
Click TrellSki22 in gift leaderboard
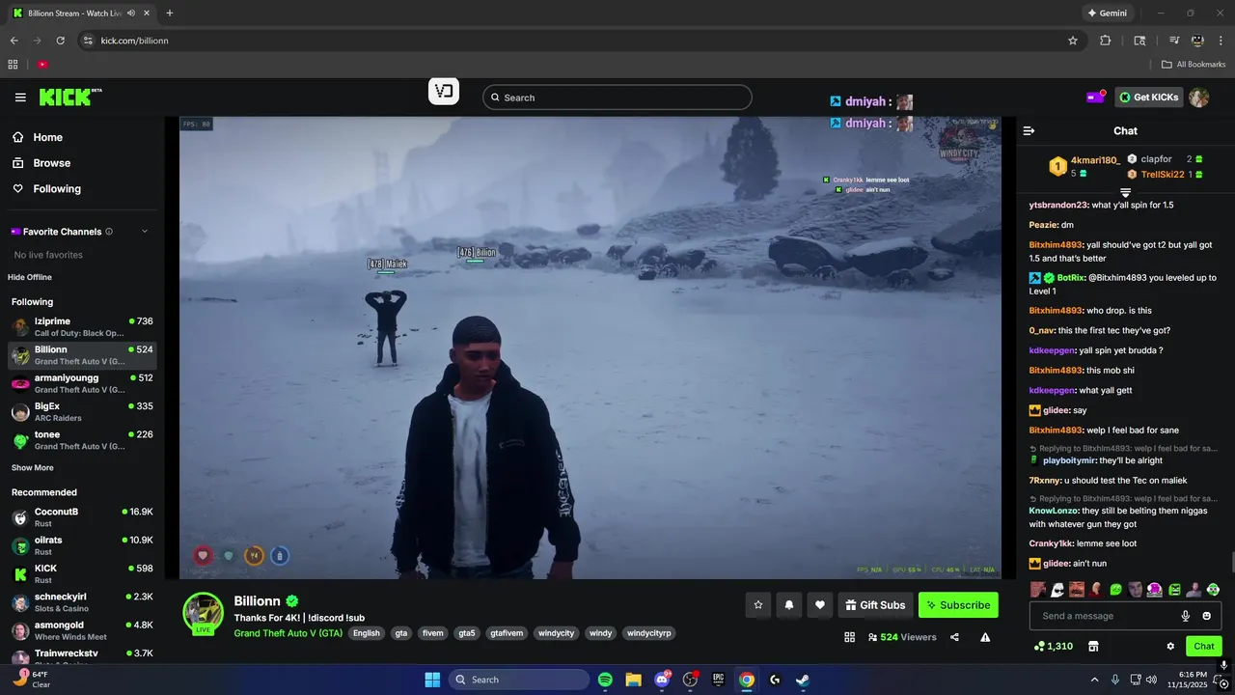1163,175
